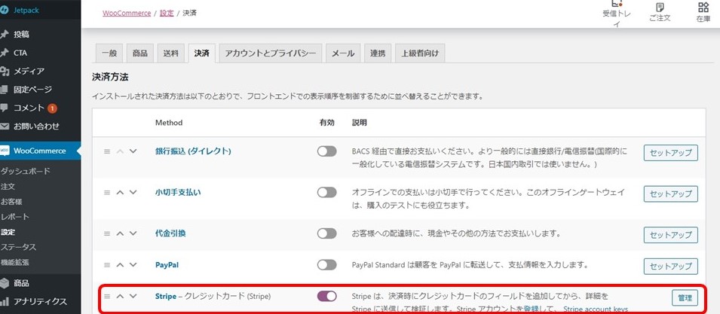Switch to the 商品 settings tab
The image size is (720, 314).
tap(140, 53)
